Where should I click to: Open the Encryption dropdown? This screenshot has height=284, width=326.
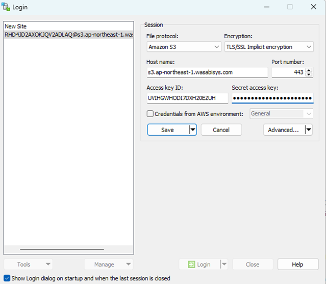click(x=268, y=47)
